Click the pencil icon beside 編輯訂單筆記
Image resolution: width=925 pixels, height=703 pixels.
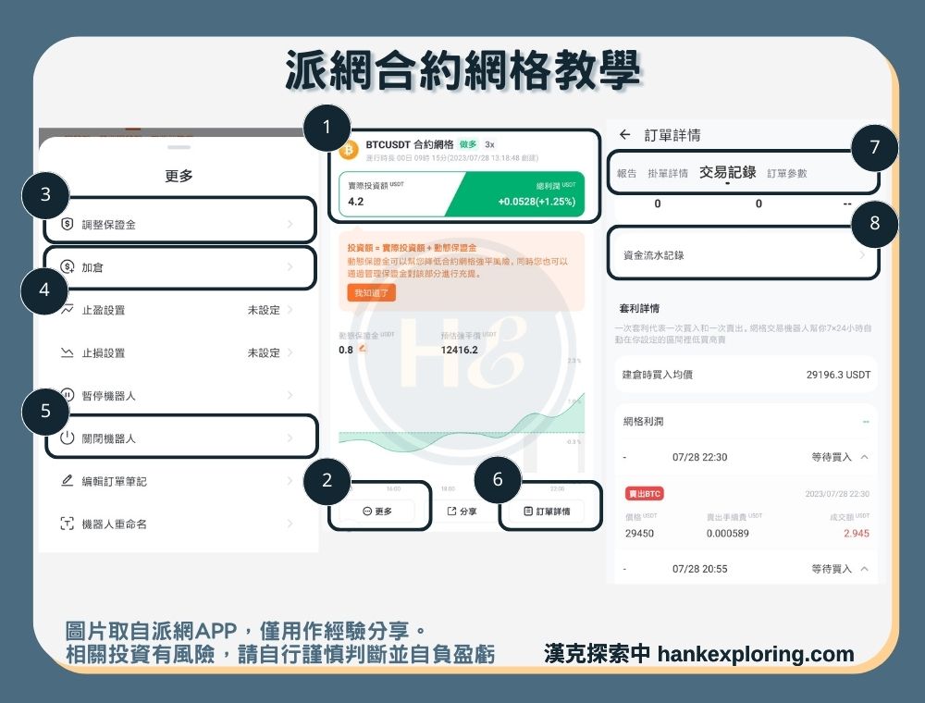pos(68,481)
